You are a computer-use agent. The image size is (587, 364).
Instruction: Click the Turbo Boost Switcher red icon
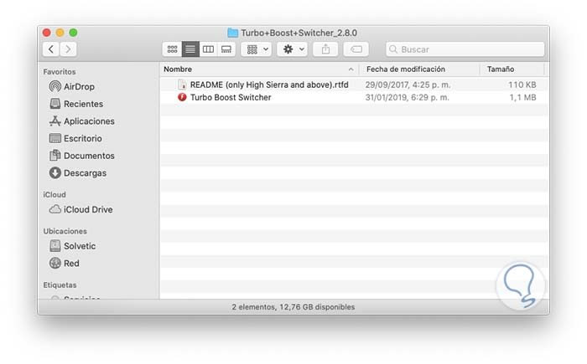coord(182,98)
